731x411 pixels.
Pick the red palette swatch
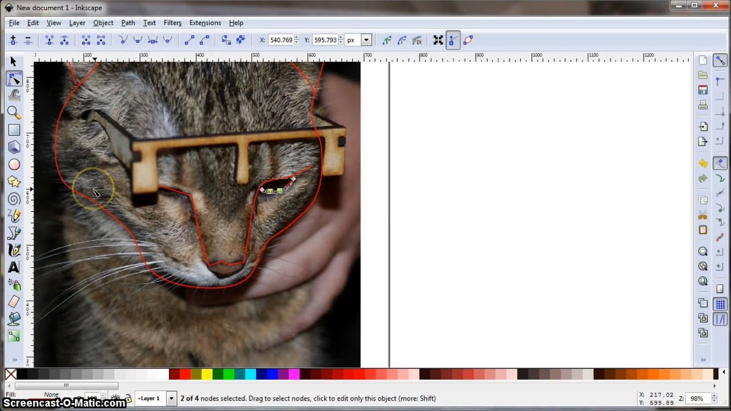coord(185,374)
